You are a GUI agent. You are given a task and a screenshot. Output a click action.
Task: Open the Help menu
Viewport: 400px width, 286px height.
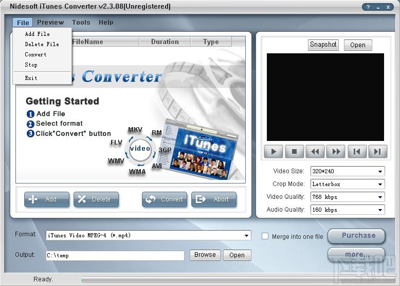tap(106, 23)
